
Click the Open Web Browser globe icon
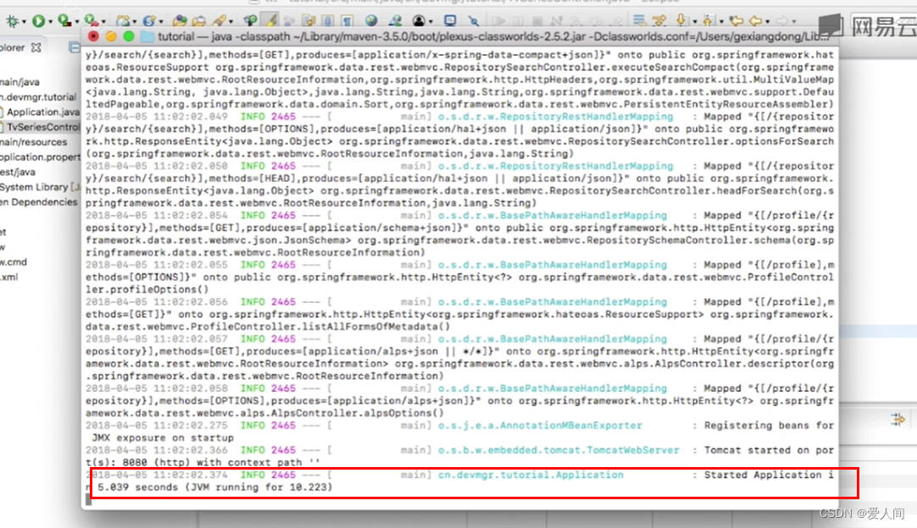(372, 19)
